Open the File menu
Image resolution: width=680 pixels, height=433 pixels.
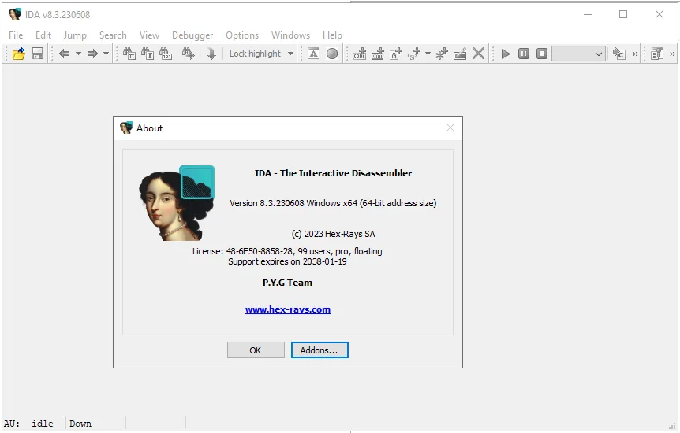click(16, 35)
